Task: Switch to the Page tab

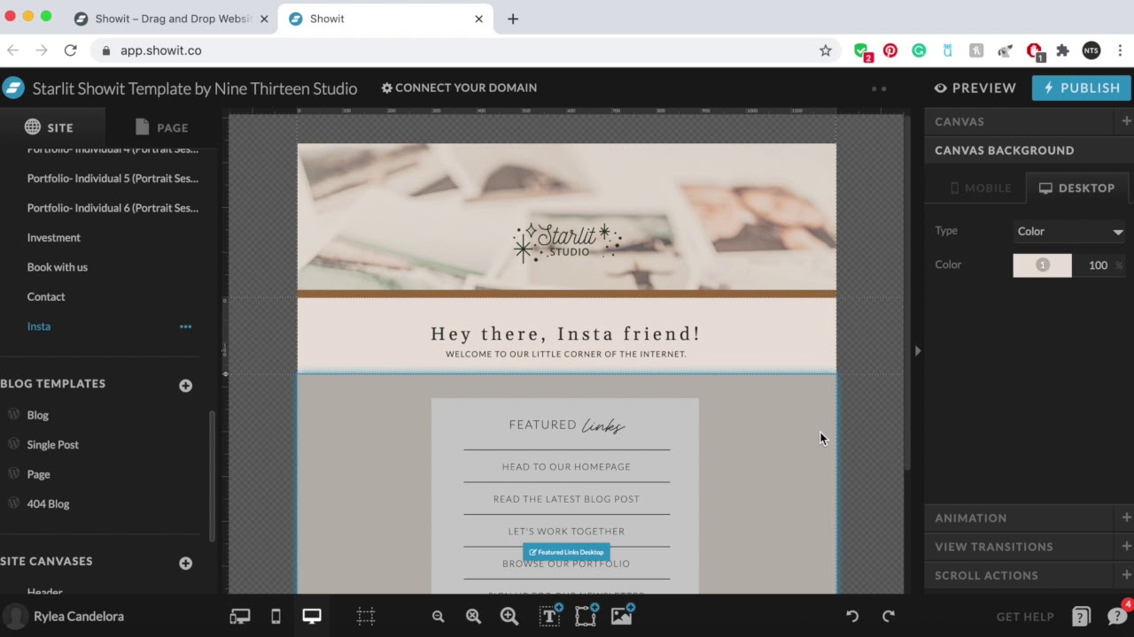Action: click(161, 127)
